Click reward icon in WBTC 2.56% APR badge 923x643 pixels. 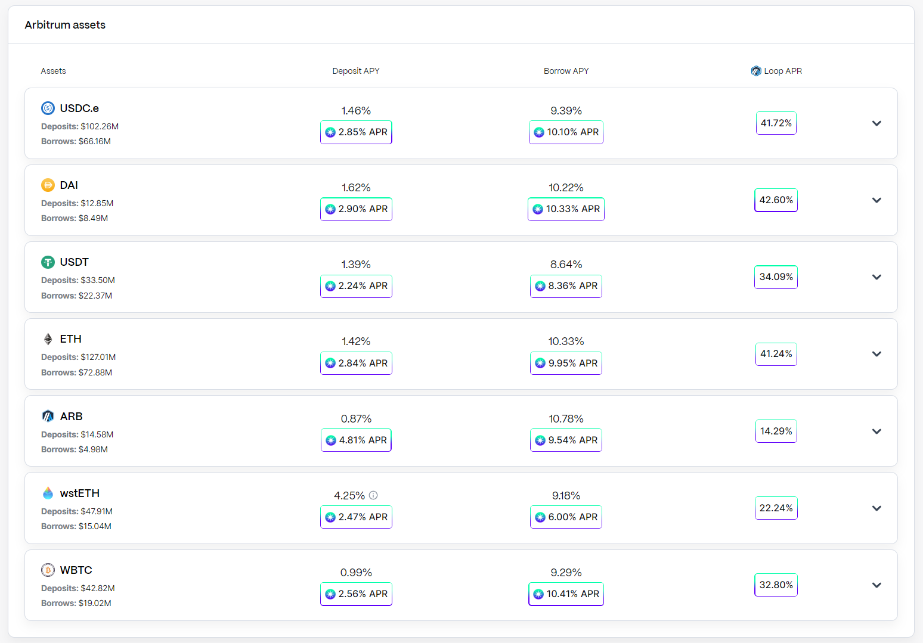330,594
